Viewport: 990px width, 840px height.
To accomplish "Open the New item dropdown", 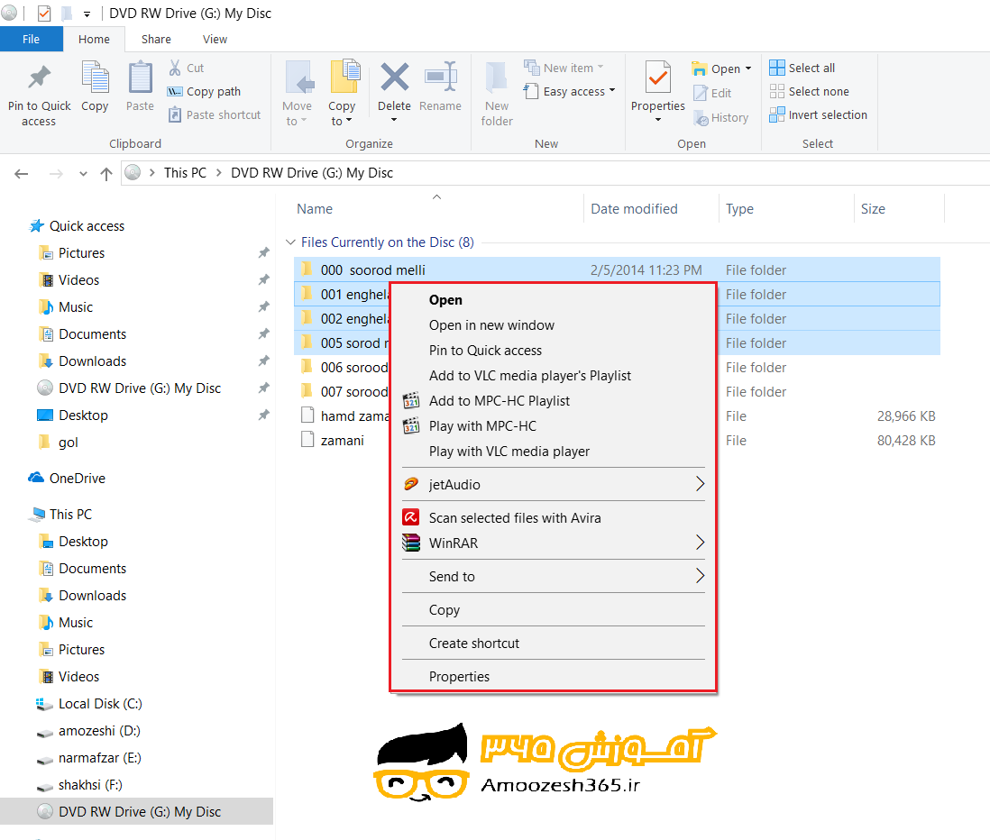I will point(564,68).
